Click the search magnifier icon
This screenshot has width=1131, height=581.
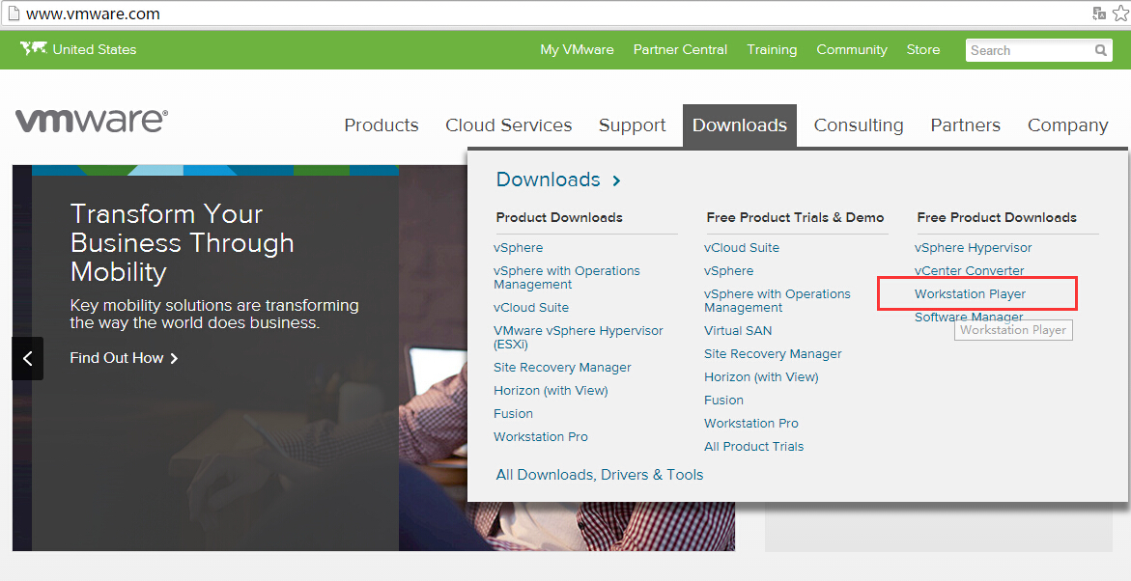pos(1101,50)
